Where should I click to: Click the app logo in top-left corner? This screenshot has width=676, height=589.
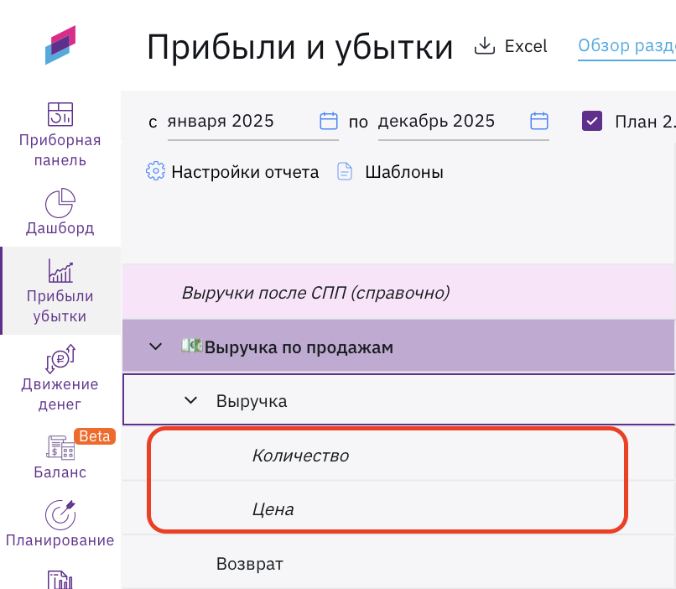60,44
